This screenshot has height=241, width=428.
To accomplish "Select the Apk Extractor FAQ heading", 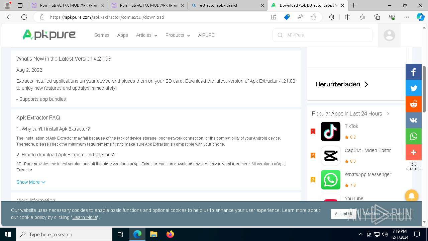I will 38,117.
